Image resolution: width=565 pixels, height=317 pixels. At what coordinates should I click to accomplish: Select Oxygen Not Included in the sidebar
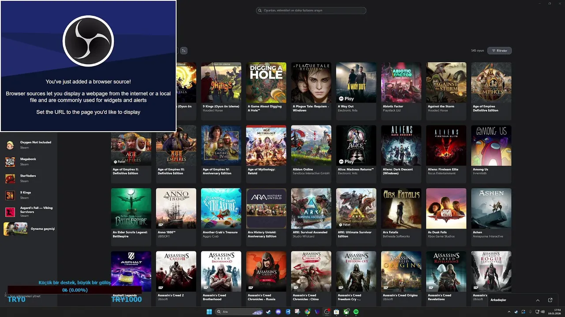tap(36, 142)
